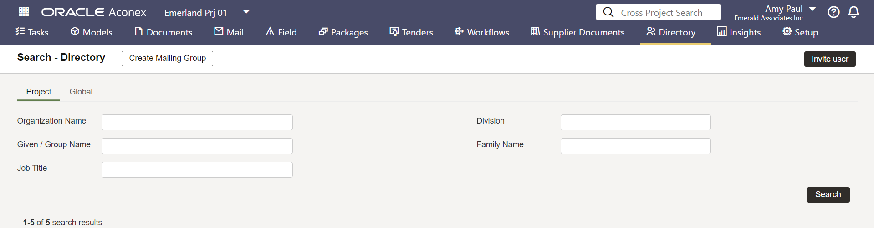The height and width of the screenshot is (228, 874).
Task: Open the app launcher grid icon
Action: [x=24, y=12]
